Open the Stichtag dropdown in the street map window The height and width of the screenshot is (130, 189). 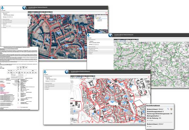[x=52, y=81]
